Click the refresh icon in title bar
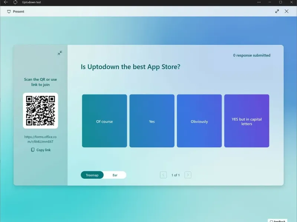The image size is (297, 222). [x=15, y=2]
